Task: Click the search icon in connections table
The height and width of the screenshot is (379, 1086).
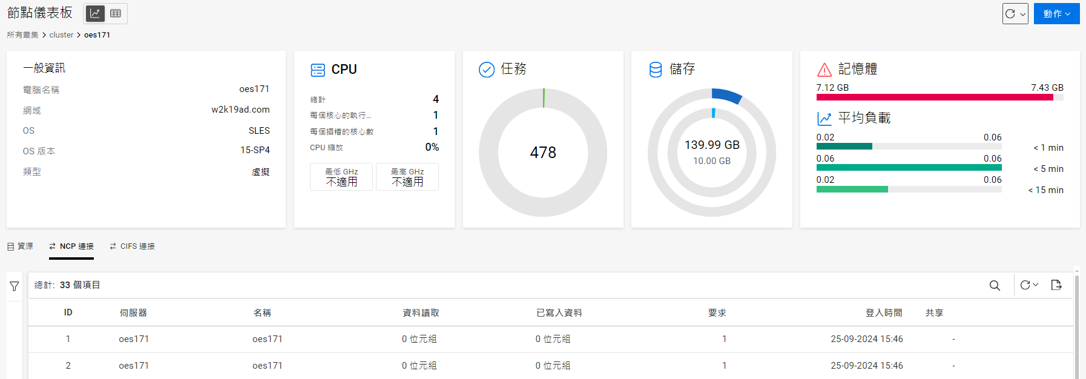Action: point(995,285)
